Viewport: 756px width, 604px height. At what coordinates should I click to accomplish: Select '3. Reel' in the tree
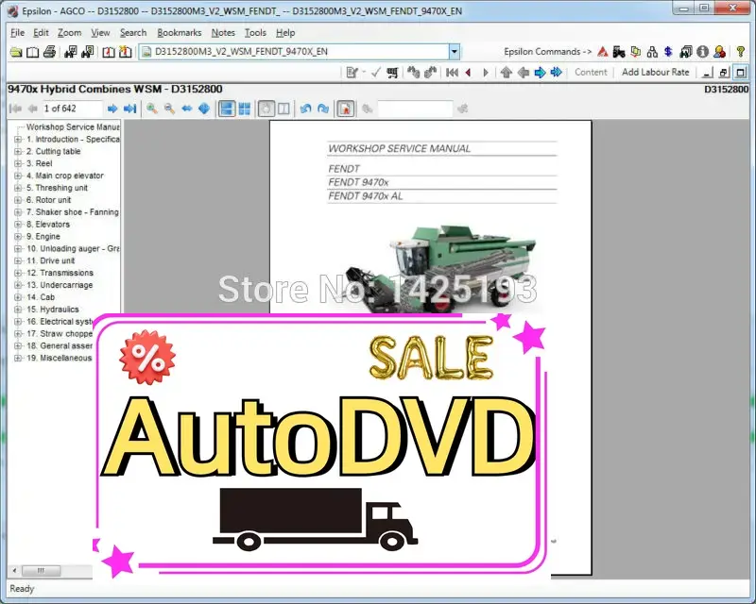click(x=39, y=164)
